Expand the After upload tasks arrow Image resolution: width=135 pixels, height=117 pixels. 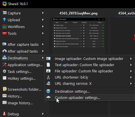tap(43, 51)
